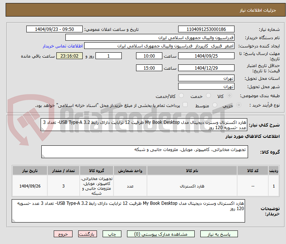Click the product group cell in row 1
This screenshot has height=244, width=286.
[97, 186]
